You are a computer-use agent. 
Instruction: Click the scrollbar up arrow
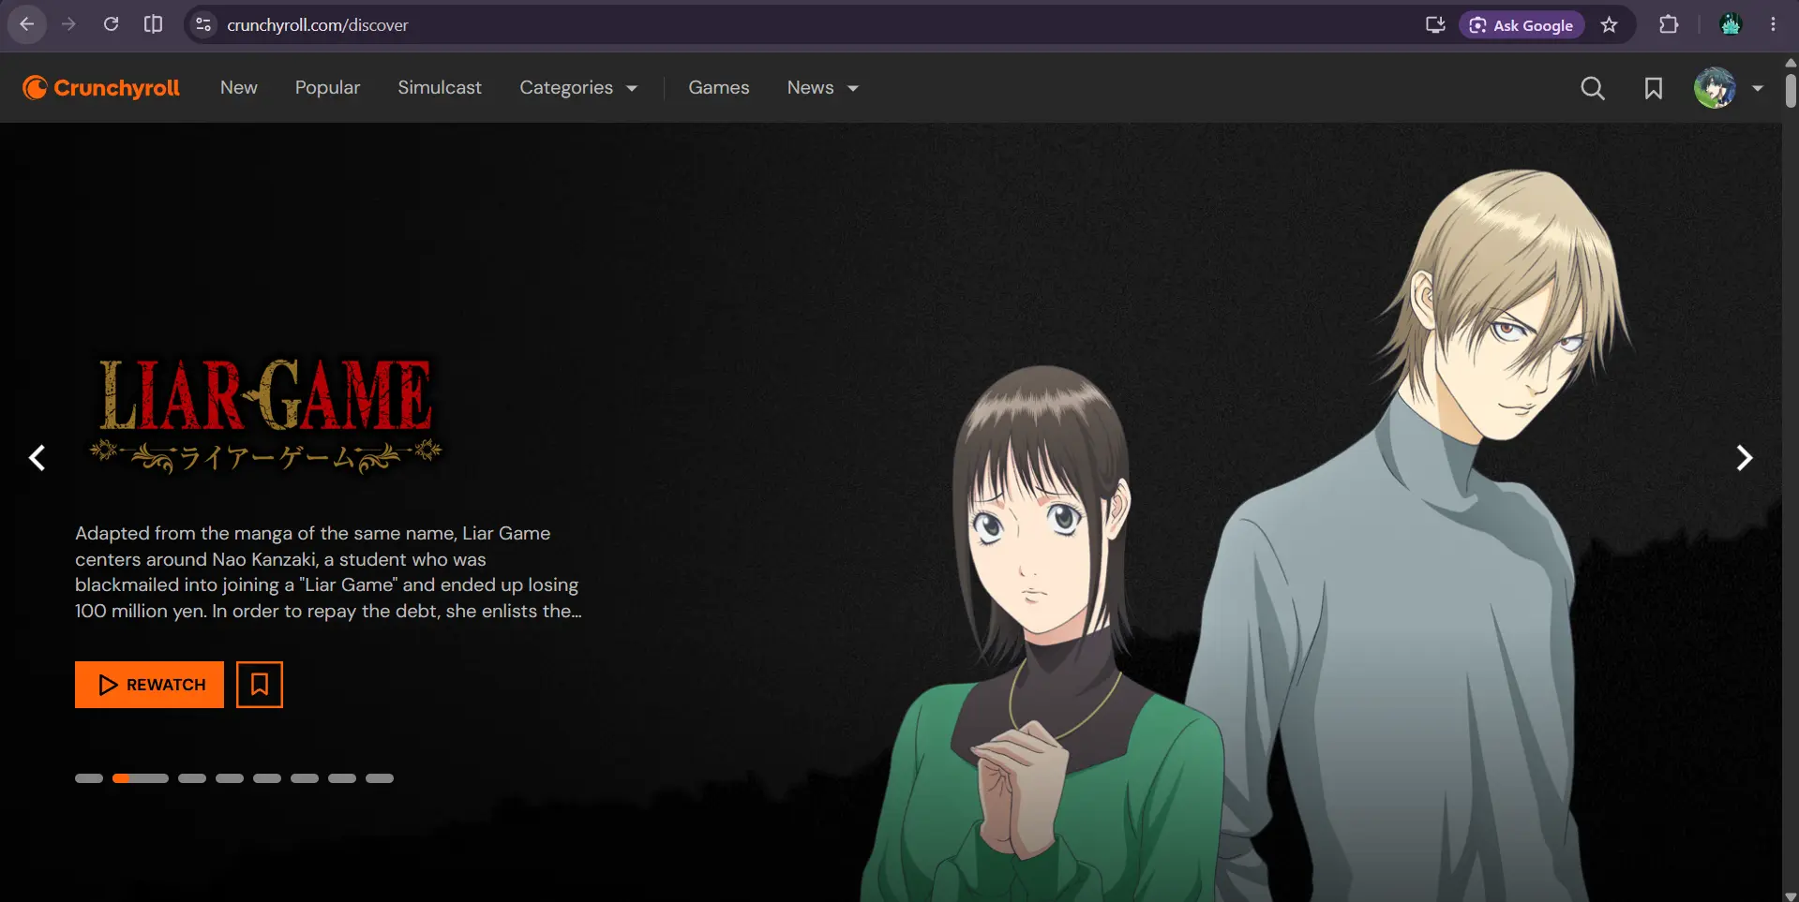coord(1791,62)
